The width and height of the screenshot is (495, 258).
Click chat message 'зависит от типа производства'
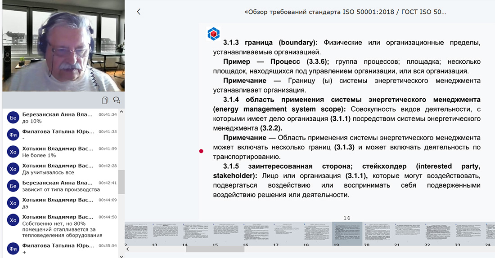(x=61, y=189)
